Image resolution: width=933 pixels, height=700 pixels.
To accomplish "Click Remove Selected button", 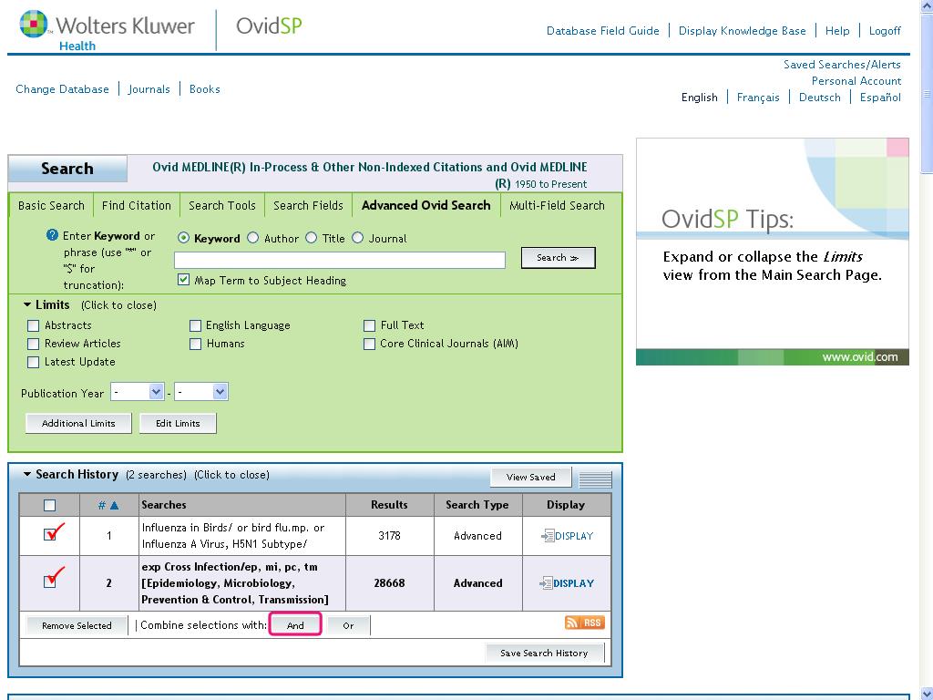I will pyautogui.click(x=77, y=625).
